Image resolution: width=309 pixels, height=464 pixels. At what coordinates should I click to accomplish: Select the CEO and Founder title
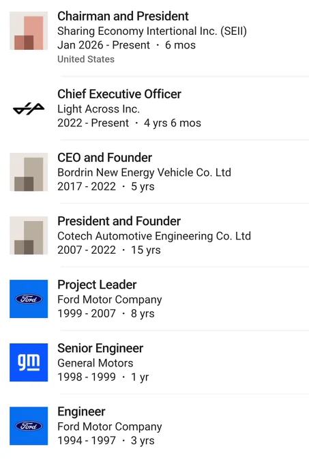(x=104, y=158)
